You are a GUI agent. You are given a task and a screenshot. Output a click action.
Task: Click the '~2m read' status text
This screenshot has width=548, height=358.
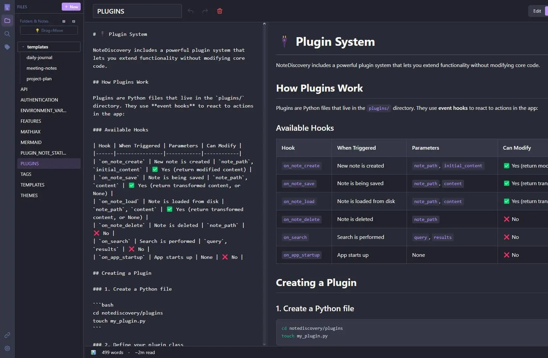click(145, 352)
